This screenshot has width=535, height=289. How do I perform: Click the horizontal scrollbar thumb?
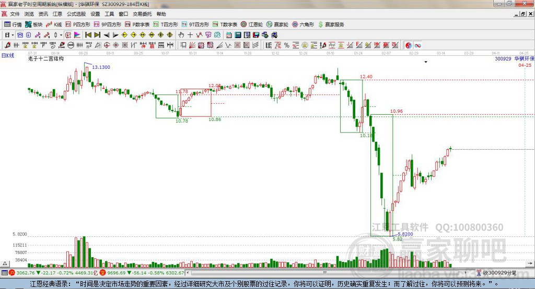tap(325, 273)
